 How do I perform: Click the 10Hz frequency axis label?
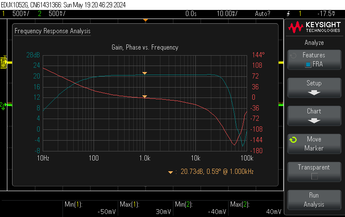click(43, 158)
